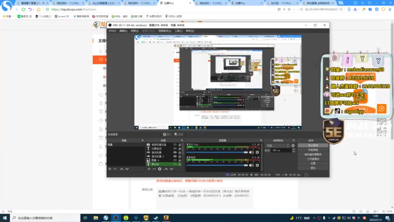Toggle visibility of video capture device source
Viewport: 394px width, 222px height.
175,145
